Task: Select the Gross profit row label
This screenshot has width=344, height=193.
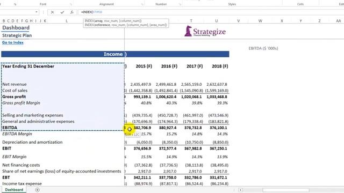Action: pos(14,96)
